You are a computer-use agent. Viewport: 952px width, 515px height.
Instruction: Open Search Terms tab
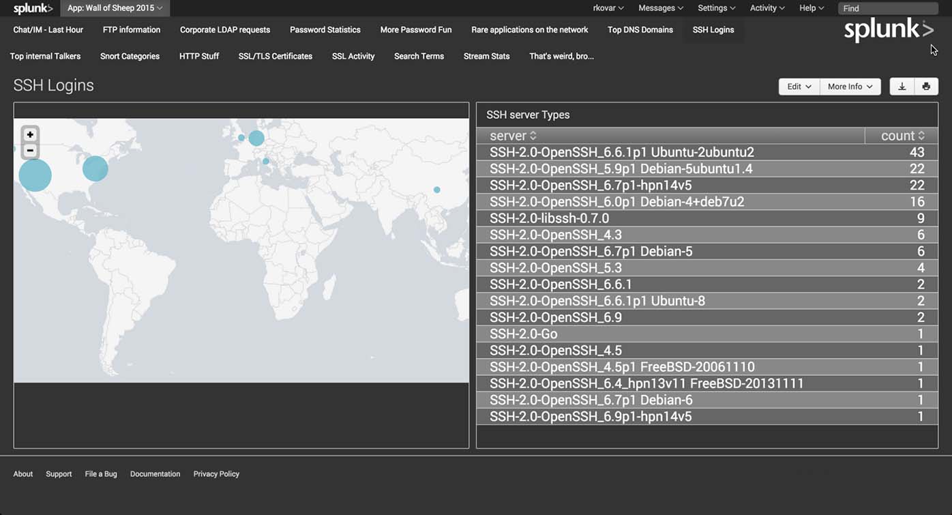pos(419,57)
